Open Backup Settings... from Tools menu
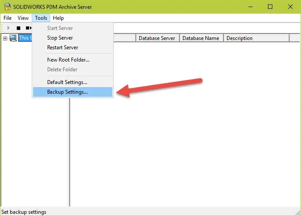Screen dimensions: 301x216 tap(73, 92)
